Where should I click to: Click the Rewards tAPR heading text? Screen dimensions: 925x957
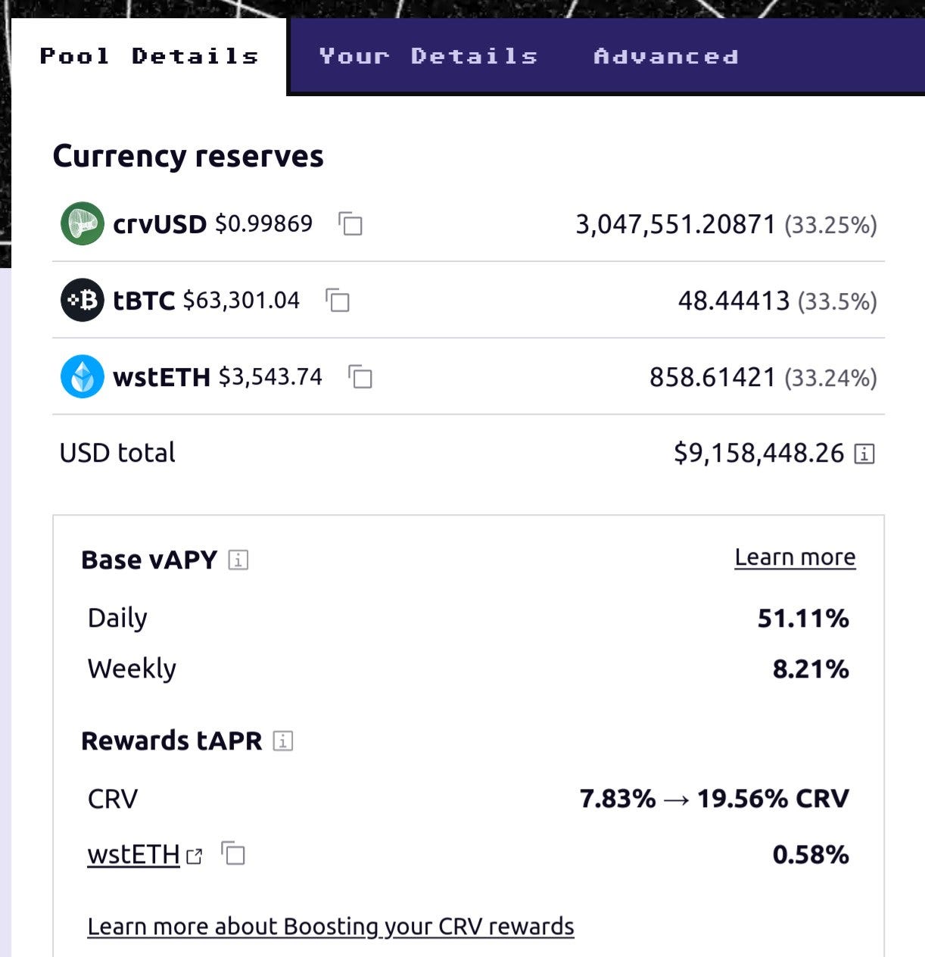click(172, 740)
